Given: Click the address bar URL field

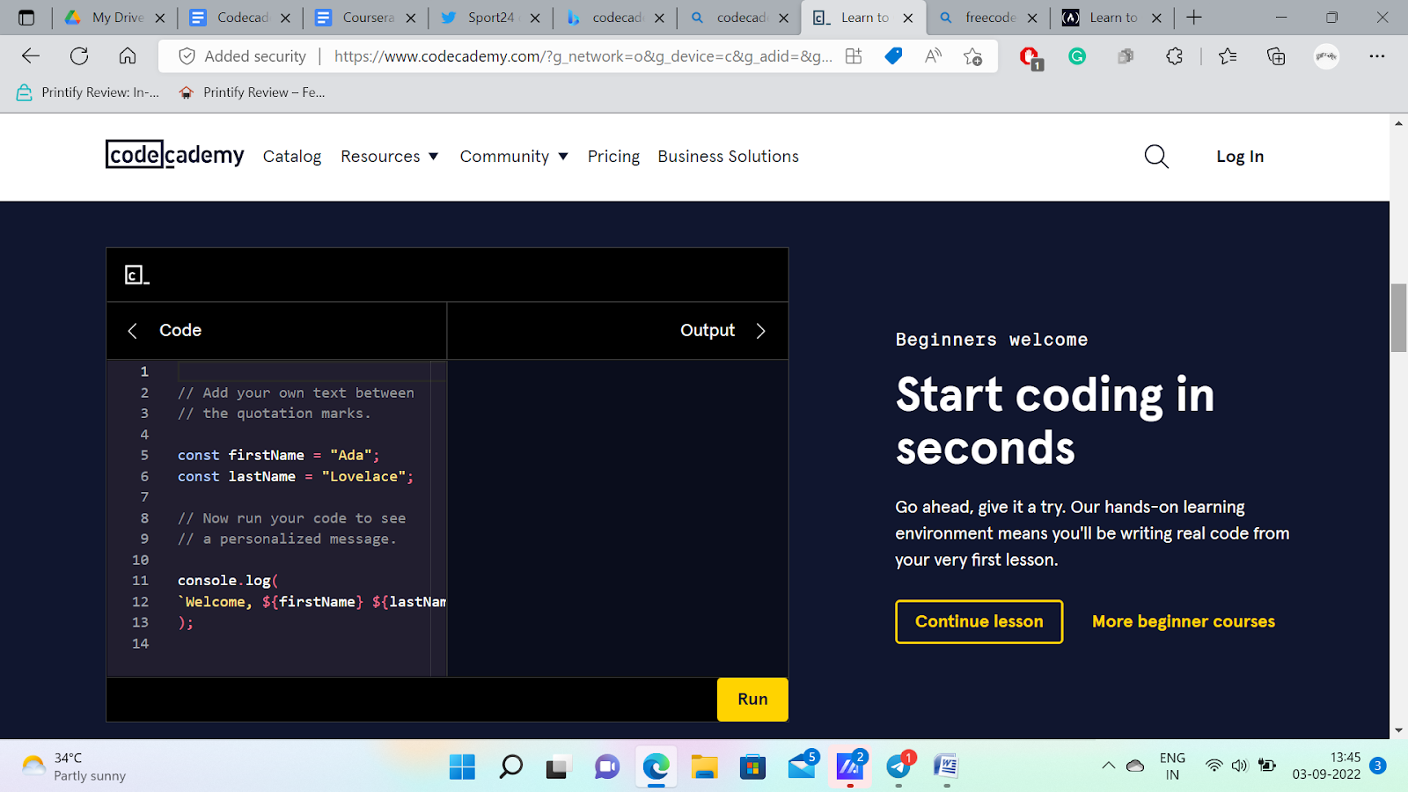Looking at the screenshot, I should pos(583,56).
